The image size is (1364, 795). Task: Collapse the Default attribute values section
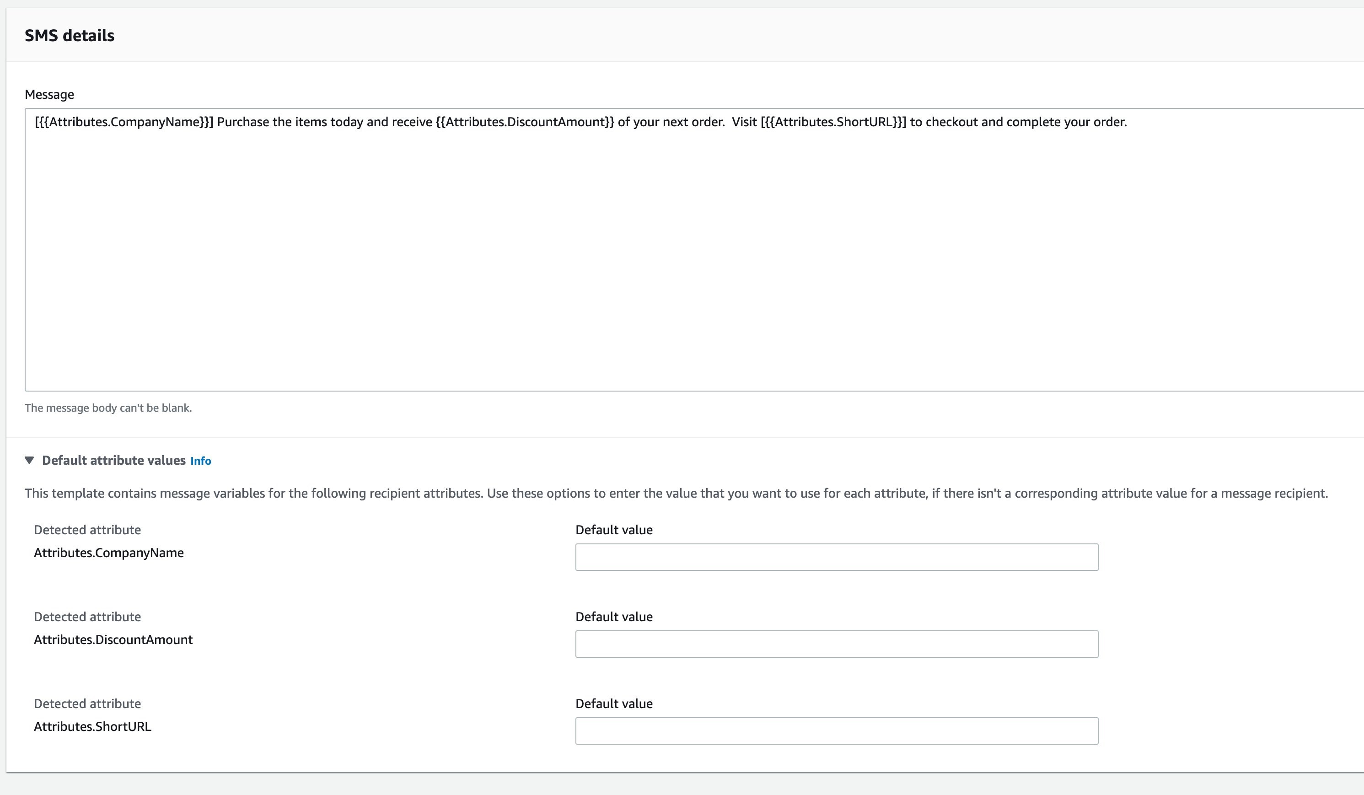pyautogui.click(x=29, y=460)
